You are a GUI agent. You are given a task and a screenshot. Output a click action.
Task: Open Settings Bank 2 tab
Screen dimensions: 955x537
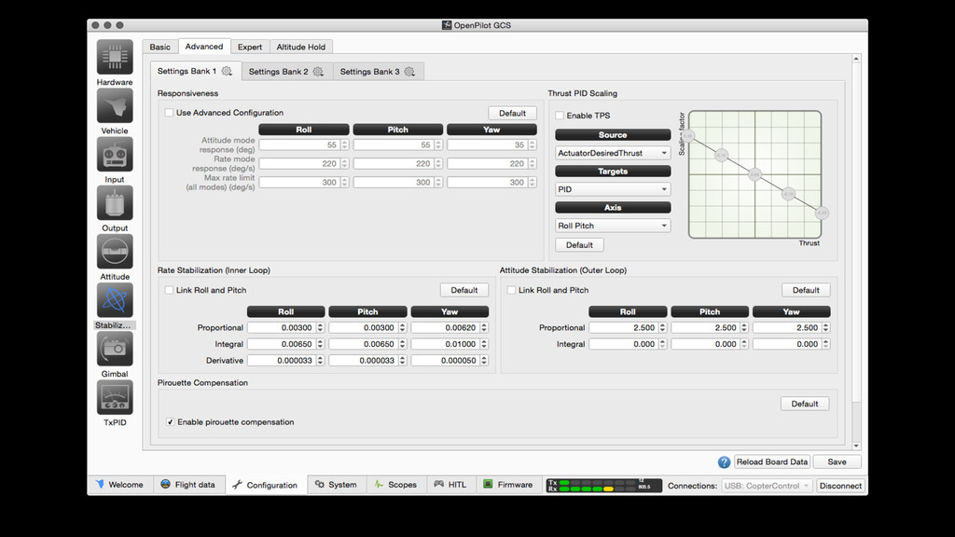284,72
